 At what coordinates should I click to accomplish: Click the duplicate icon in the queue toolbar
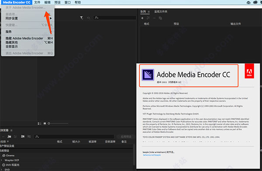160,18
